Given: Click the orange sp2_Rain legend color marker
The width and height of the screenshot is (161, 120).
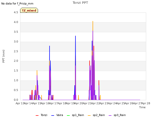Looking at the screenshot, I should 89,115.
